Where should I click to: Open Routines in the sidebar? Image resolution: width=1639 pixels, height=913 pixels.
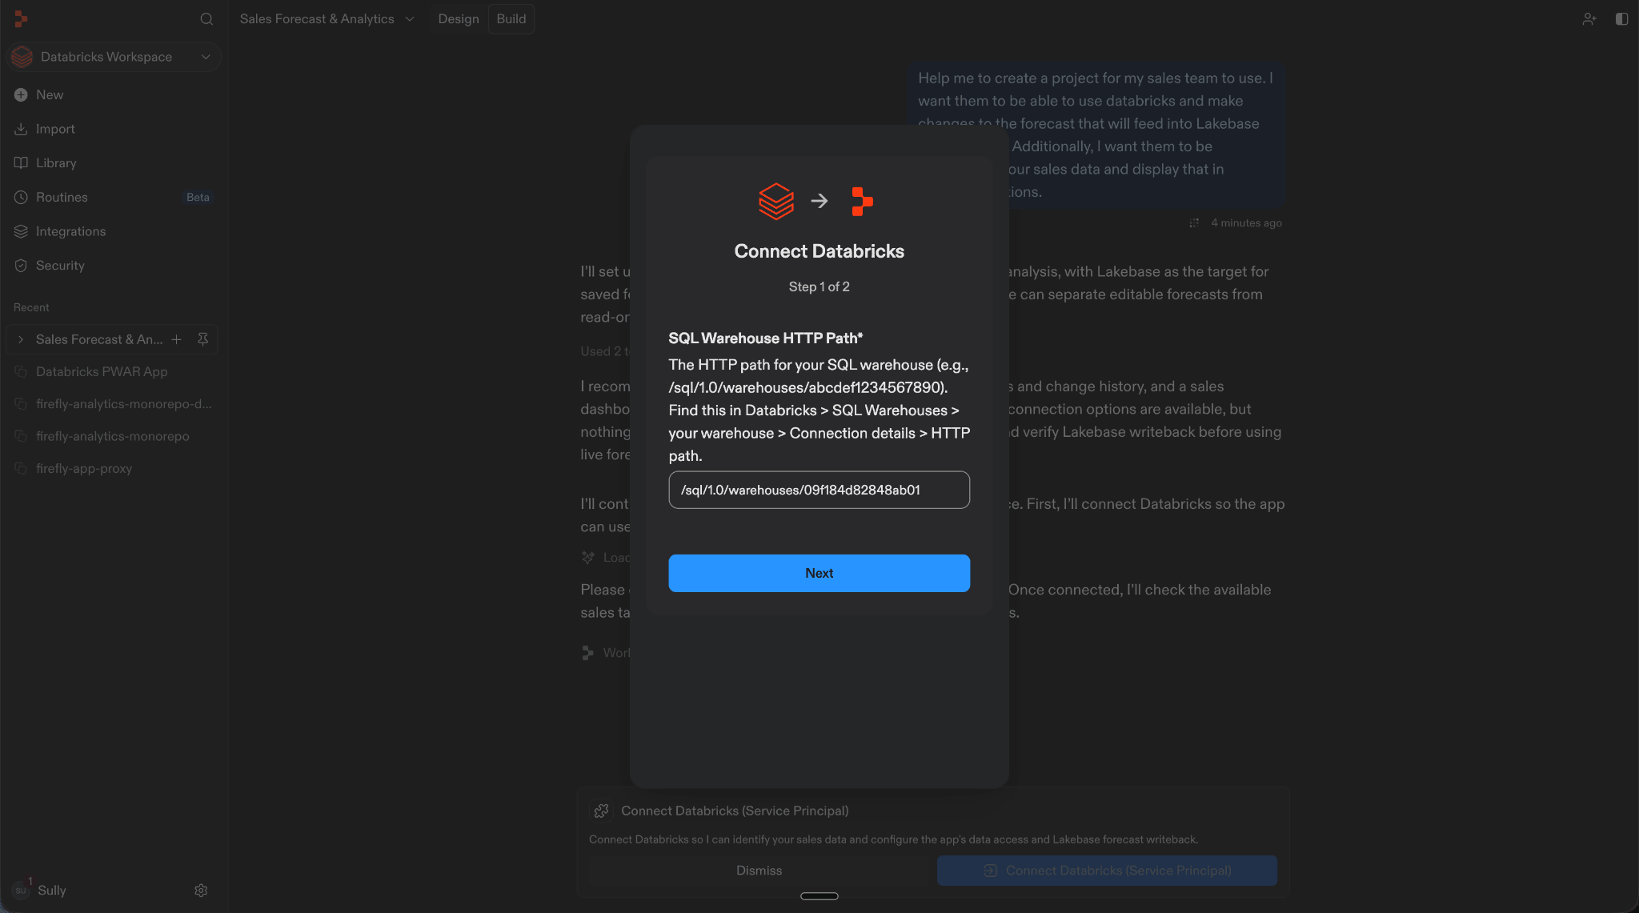(x=114, y=197)
